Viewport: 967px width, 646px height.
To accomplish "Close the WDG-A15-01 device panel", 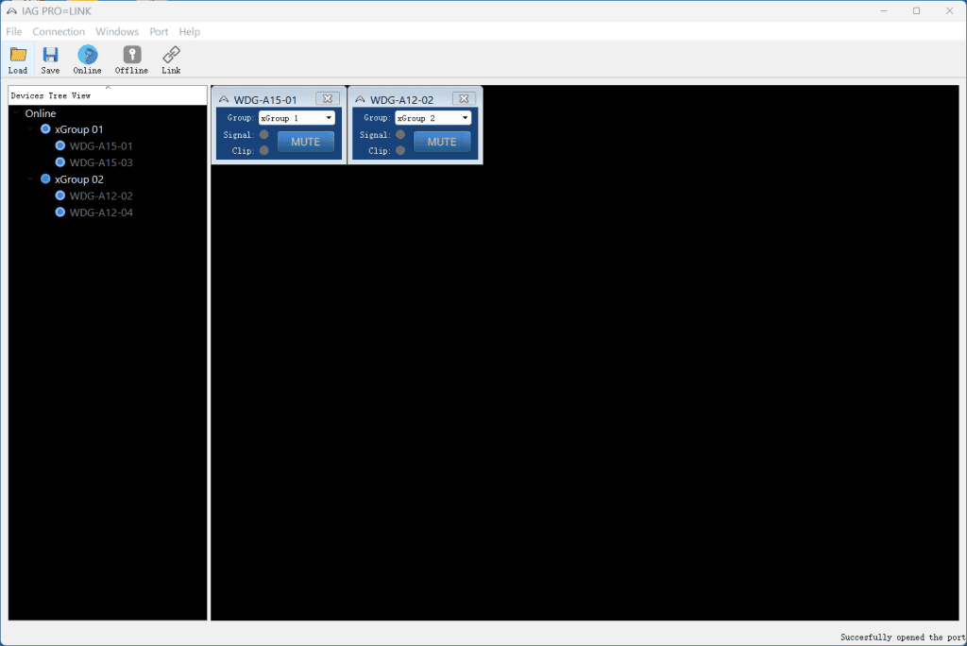I will pos(328,99).
